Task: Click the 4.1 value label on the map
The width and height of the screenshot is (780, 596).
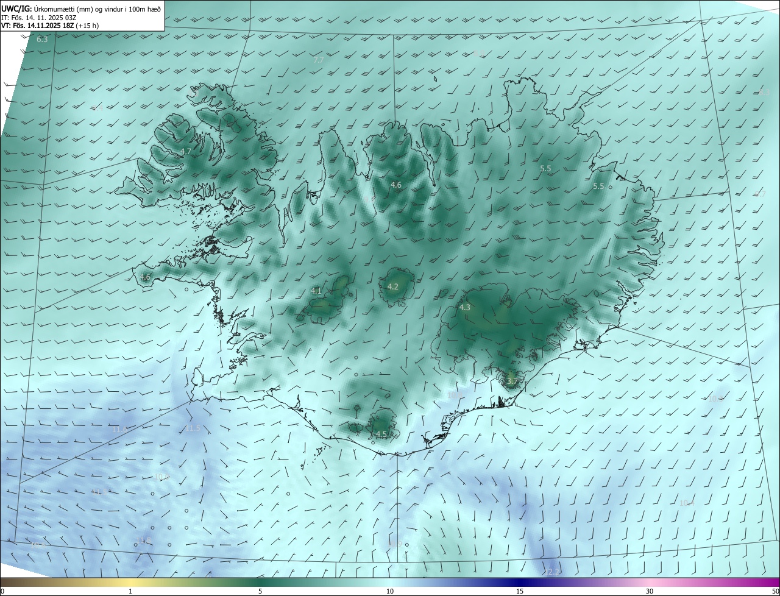Action: [316, 291]
